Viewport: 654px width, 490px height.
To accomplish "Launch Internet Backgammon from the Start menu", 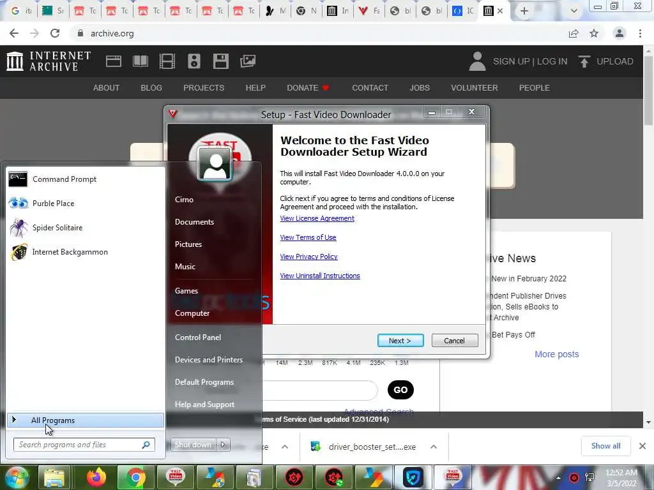I will click(x=86, y=251).
